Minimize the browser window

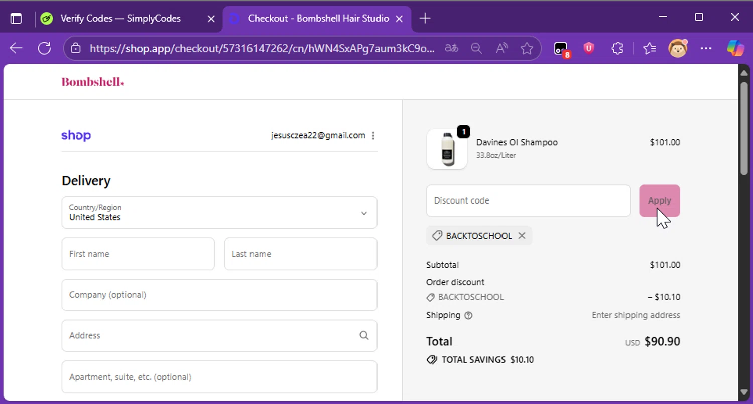[663, 18]
